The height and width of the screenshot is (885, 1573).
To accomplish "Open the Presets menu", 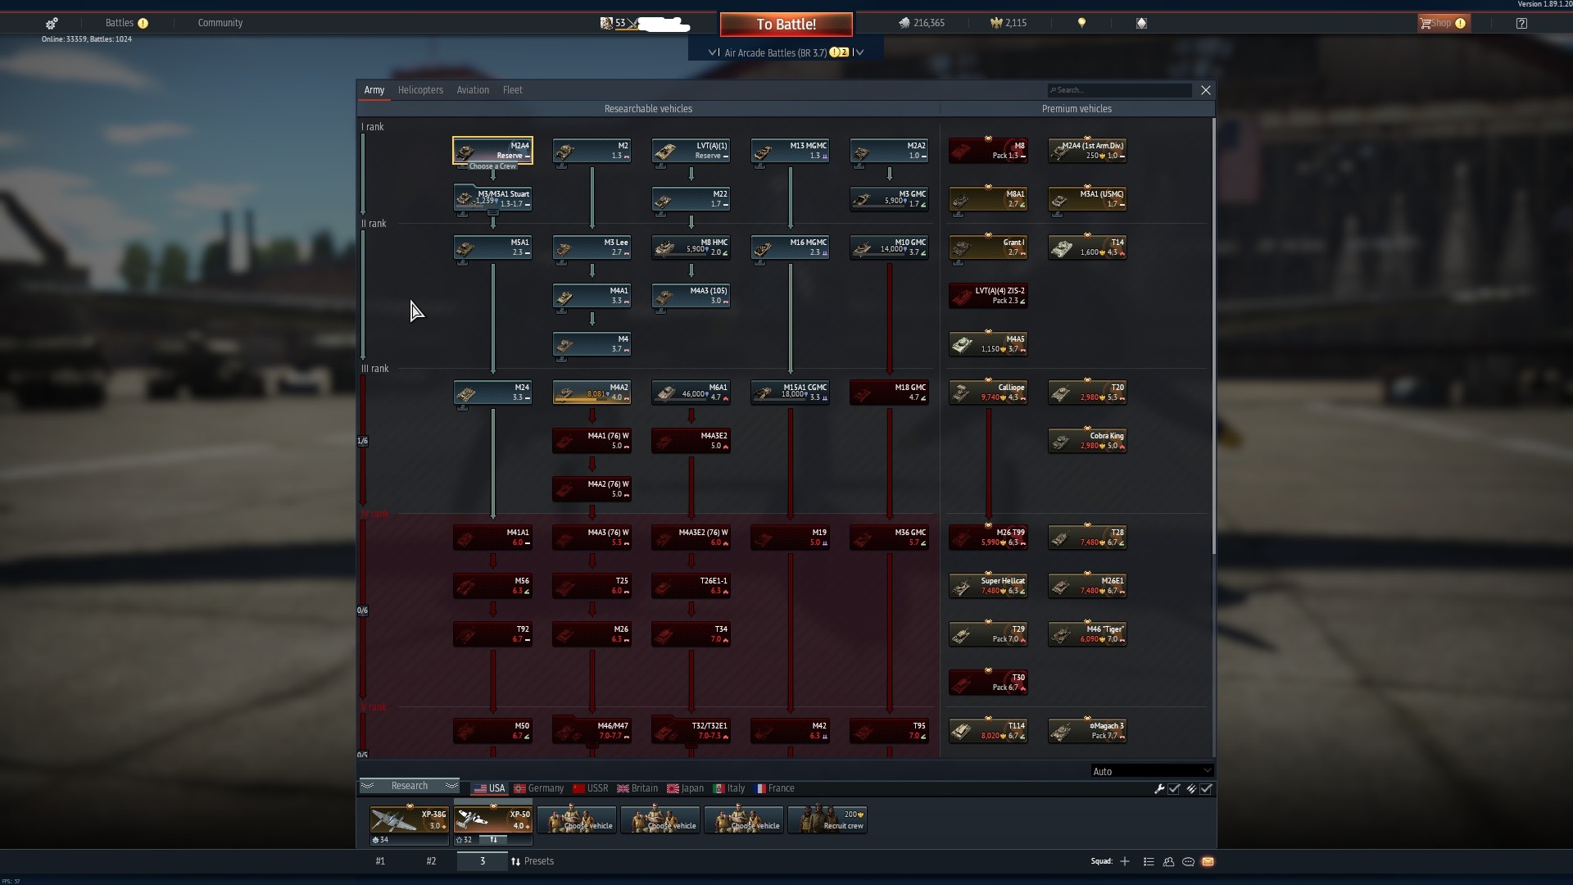I will (533, 861).
